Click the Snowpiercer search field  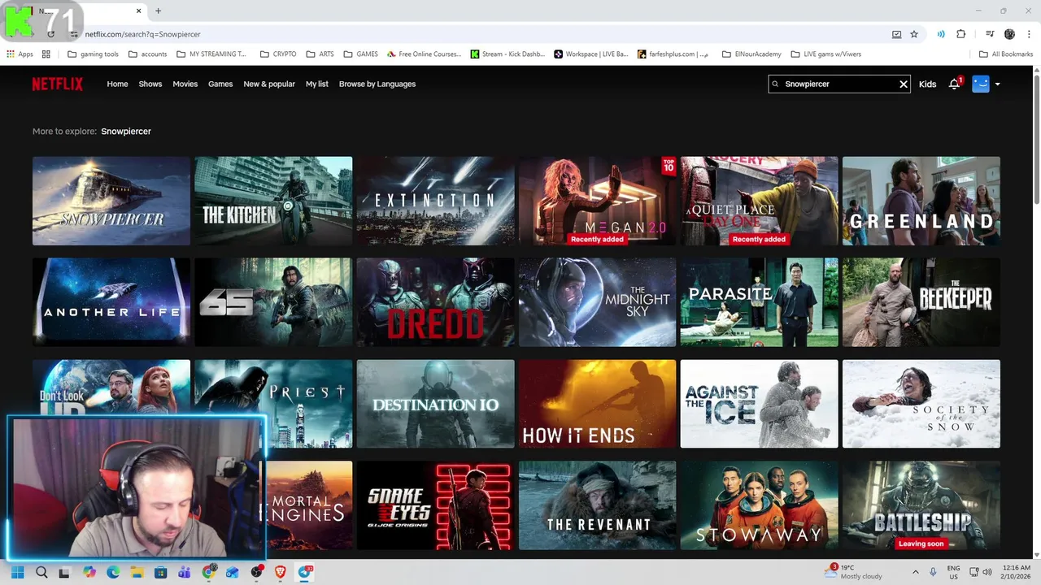[838, 84]
